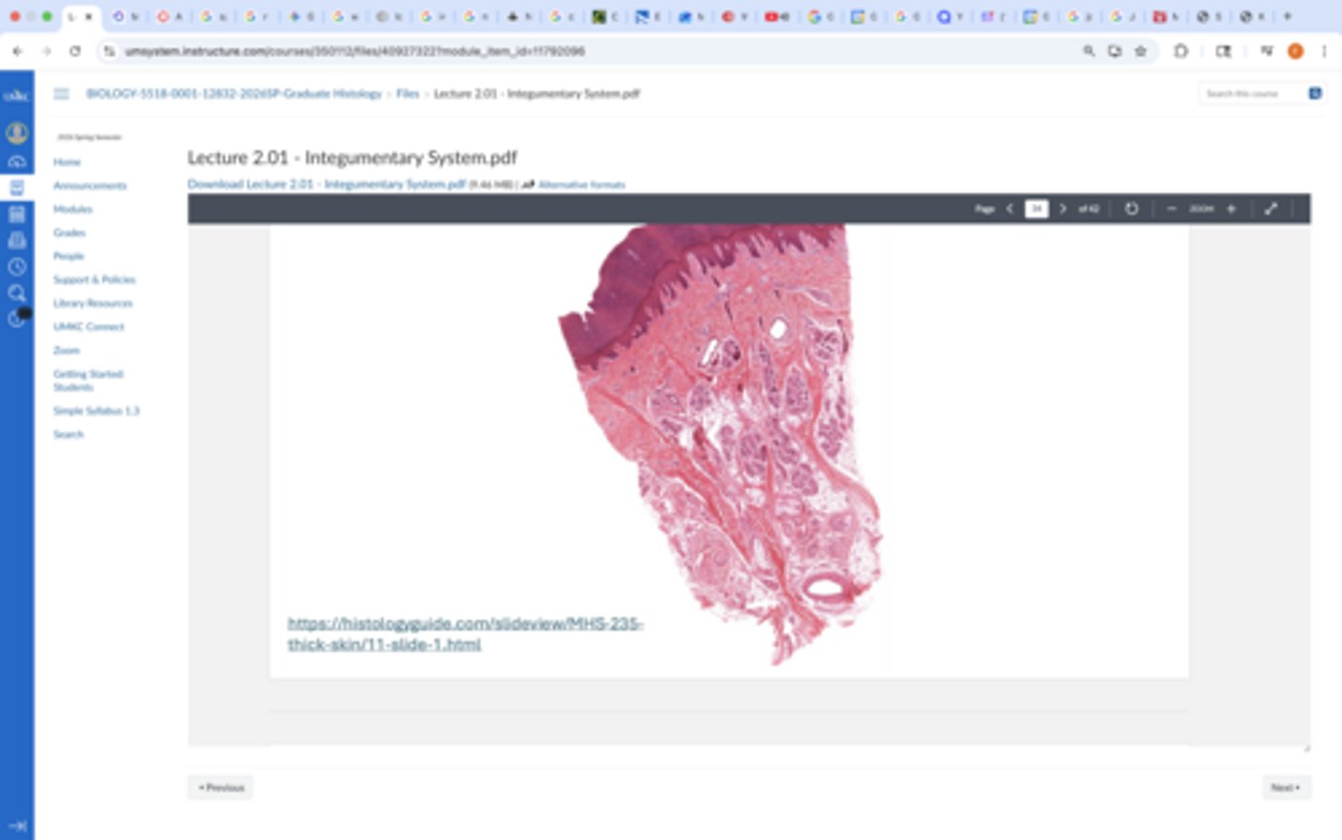Open Chrome three-dot menu
The width and height of the screenshot is (1342, 840).
click(1323, 51)
